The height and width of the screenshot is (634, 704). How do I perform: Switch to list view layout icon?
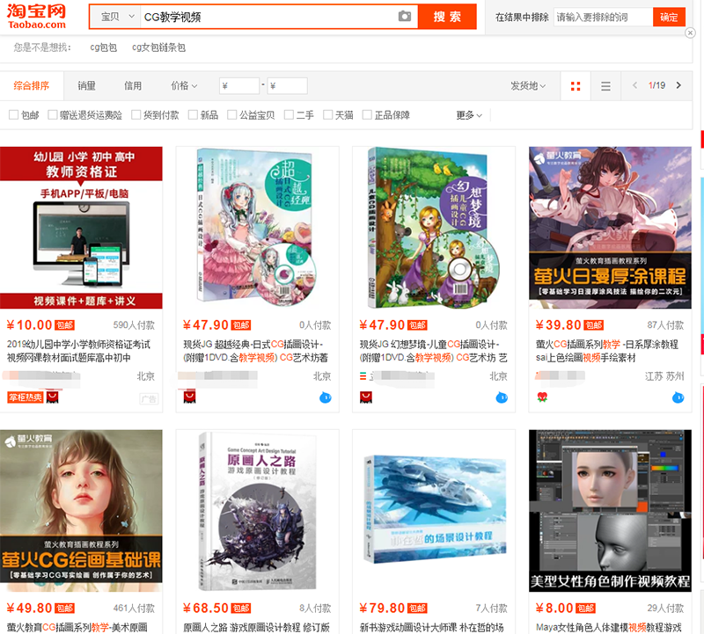(605, 86)
